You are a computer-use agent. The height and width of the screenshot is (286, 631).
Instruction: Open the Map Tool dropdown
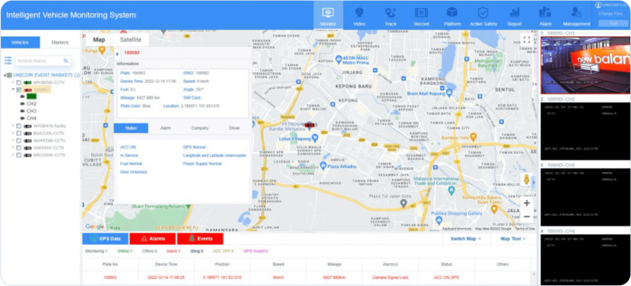(513, 239)
